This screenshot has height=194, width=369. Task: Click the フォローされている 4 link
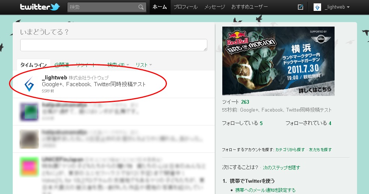308,123
